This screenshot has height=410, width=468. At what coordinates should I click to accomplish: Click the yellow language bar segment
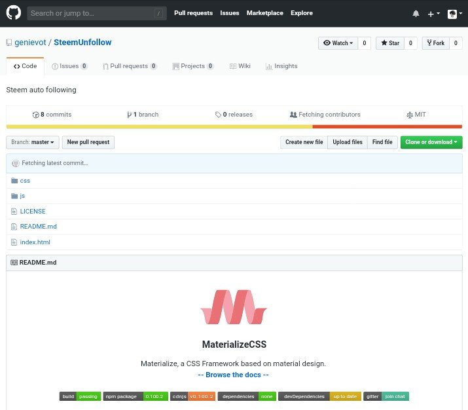tap(160, 127)
